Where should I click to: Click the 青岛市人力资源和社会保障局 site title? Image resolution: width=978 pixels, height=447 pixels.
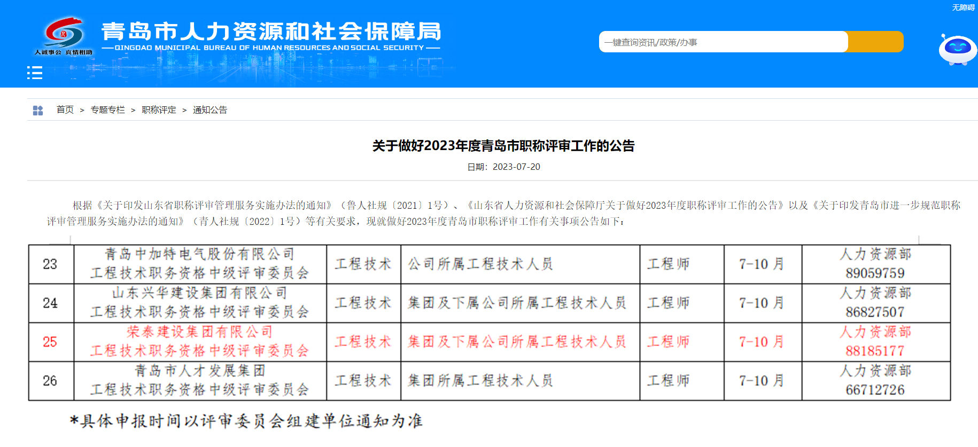[271, 32]
